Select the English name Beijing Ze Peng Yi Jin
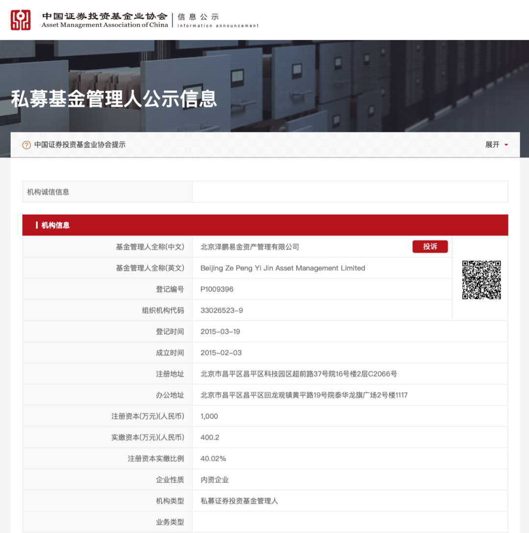529x533 pixels. [x=282, y=268]
